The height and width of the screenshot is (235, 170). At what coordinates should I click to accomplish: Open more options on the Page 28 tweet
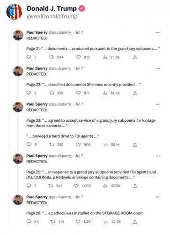pos(158,197)
